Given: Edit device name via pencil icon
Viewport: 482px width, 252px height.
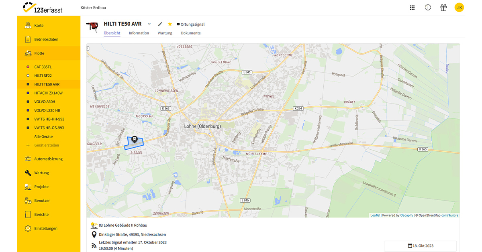Looking at the screenshot, I should 160,24.
